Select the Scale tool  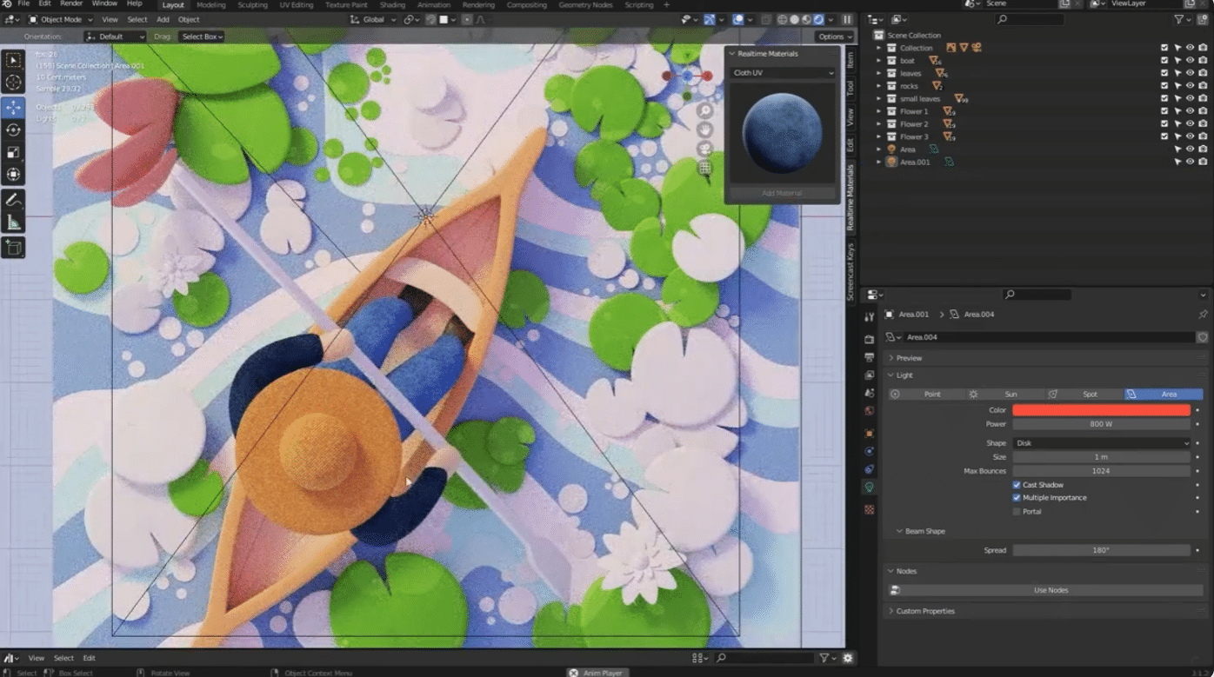pos(13,152)
